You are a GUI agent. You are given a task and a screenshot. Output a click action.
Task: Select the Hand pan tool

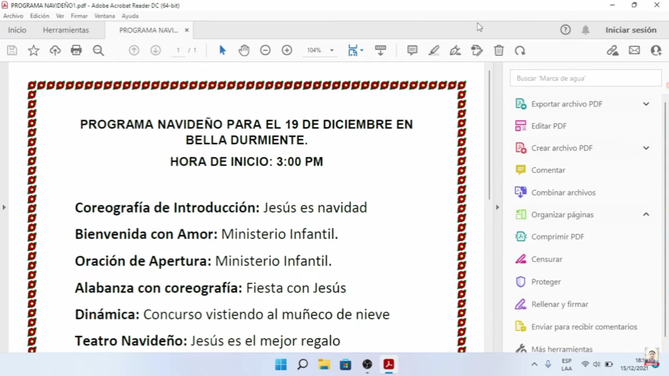[244, 50]
